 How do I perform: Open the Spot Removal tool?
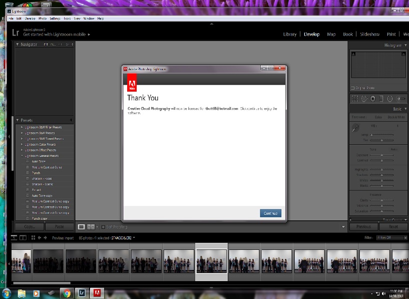pos(364,99)
